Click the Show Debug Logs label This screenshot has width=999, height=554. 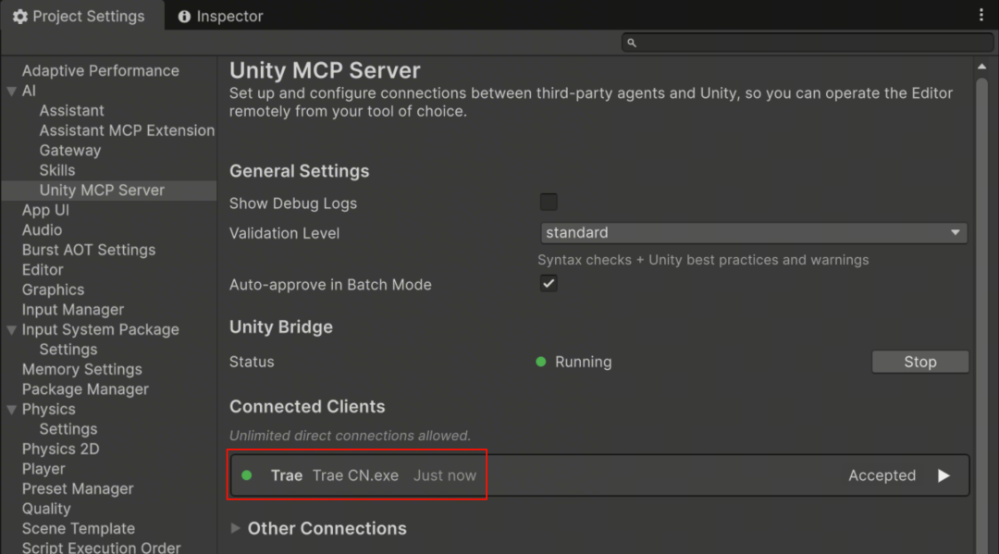pos(293,203)
